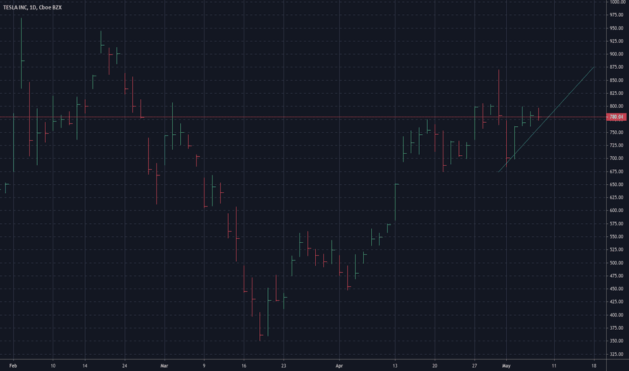Image resolution: width=629 pixels, height=371 pixels.
Task: Click the 650.00 price axis label
Action: pos(616,185)
